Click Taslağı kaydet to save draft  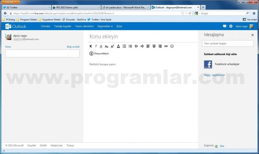click(x=63, y=26)
